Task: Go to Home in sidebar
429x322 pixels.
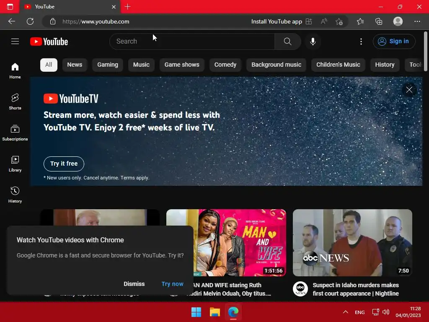Action: [x=15, y=70]
